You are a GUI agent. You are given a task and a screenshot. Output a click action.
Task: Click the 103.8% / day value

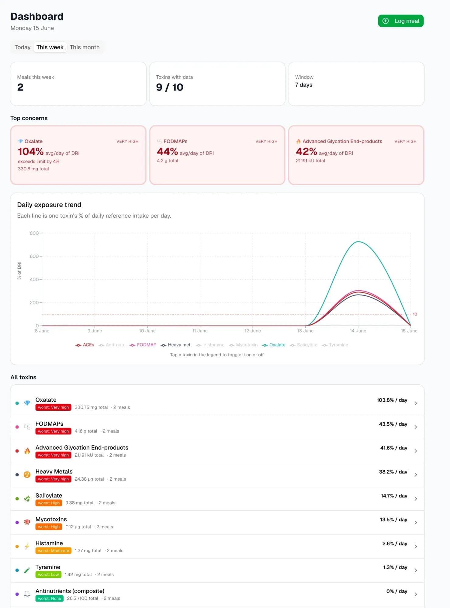[392, 400]
